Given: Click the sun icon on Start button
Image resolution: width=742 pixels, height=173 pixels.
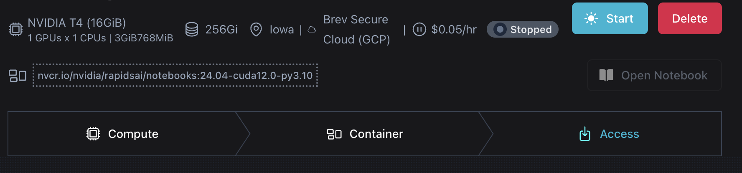Looking at the screenshot, I should (x=591, y=19).
